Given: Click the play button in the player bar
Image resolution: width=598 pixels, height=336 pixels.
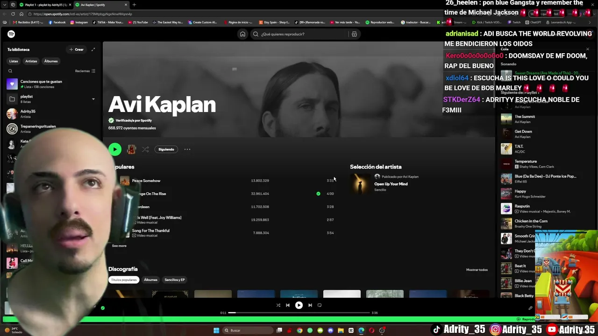Looking at the screenshot, I should 299,305.
